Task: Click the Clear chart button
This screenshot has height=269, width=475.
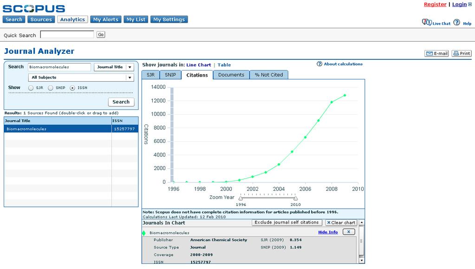Action: 341,223
